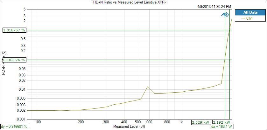Click the upper horizontal cursor line
Viewport: 267px width, 130px height.
click(130, 30)
